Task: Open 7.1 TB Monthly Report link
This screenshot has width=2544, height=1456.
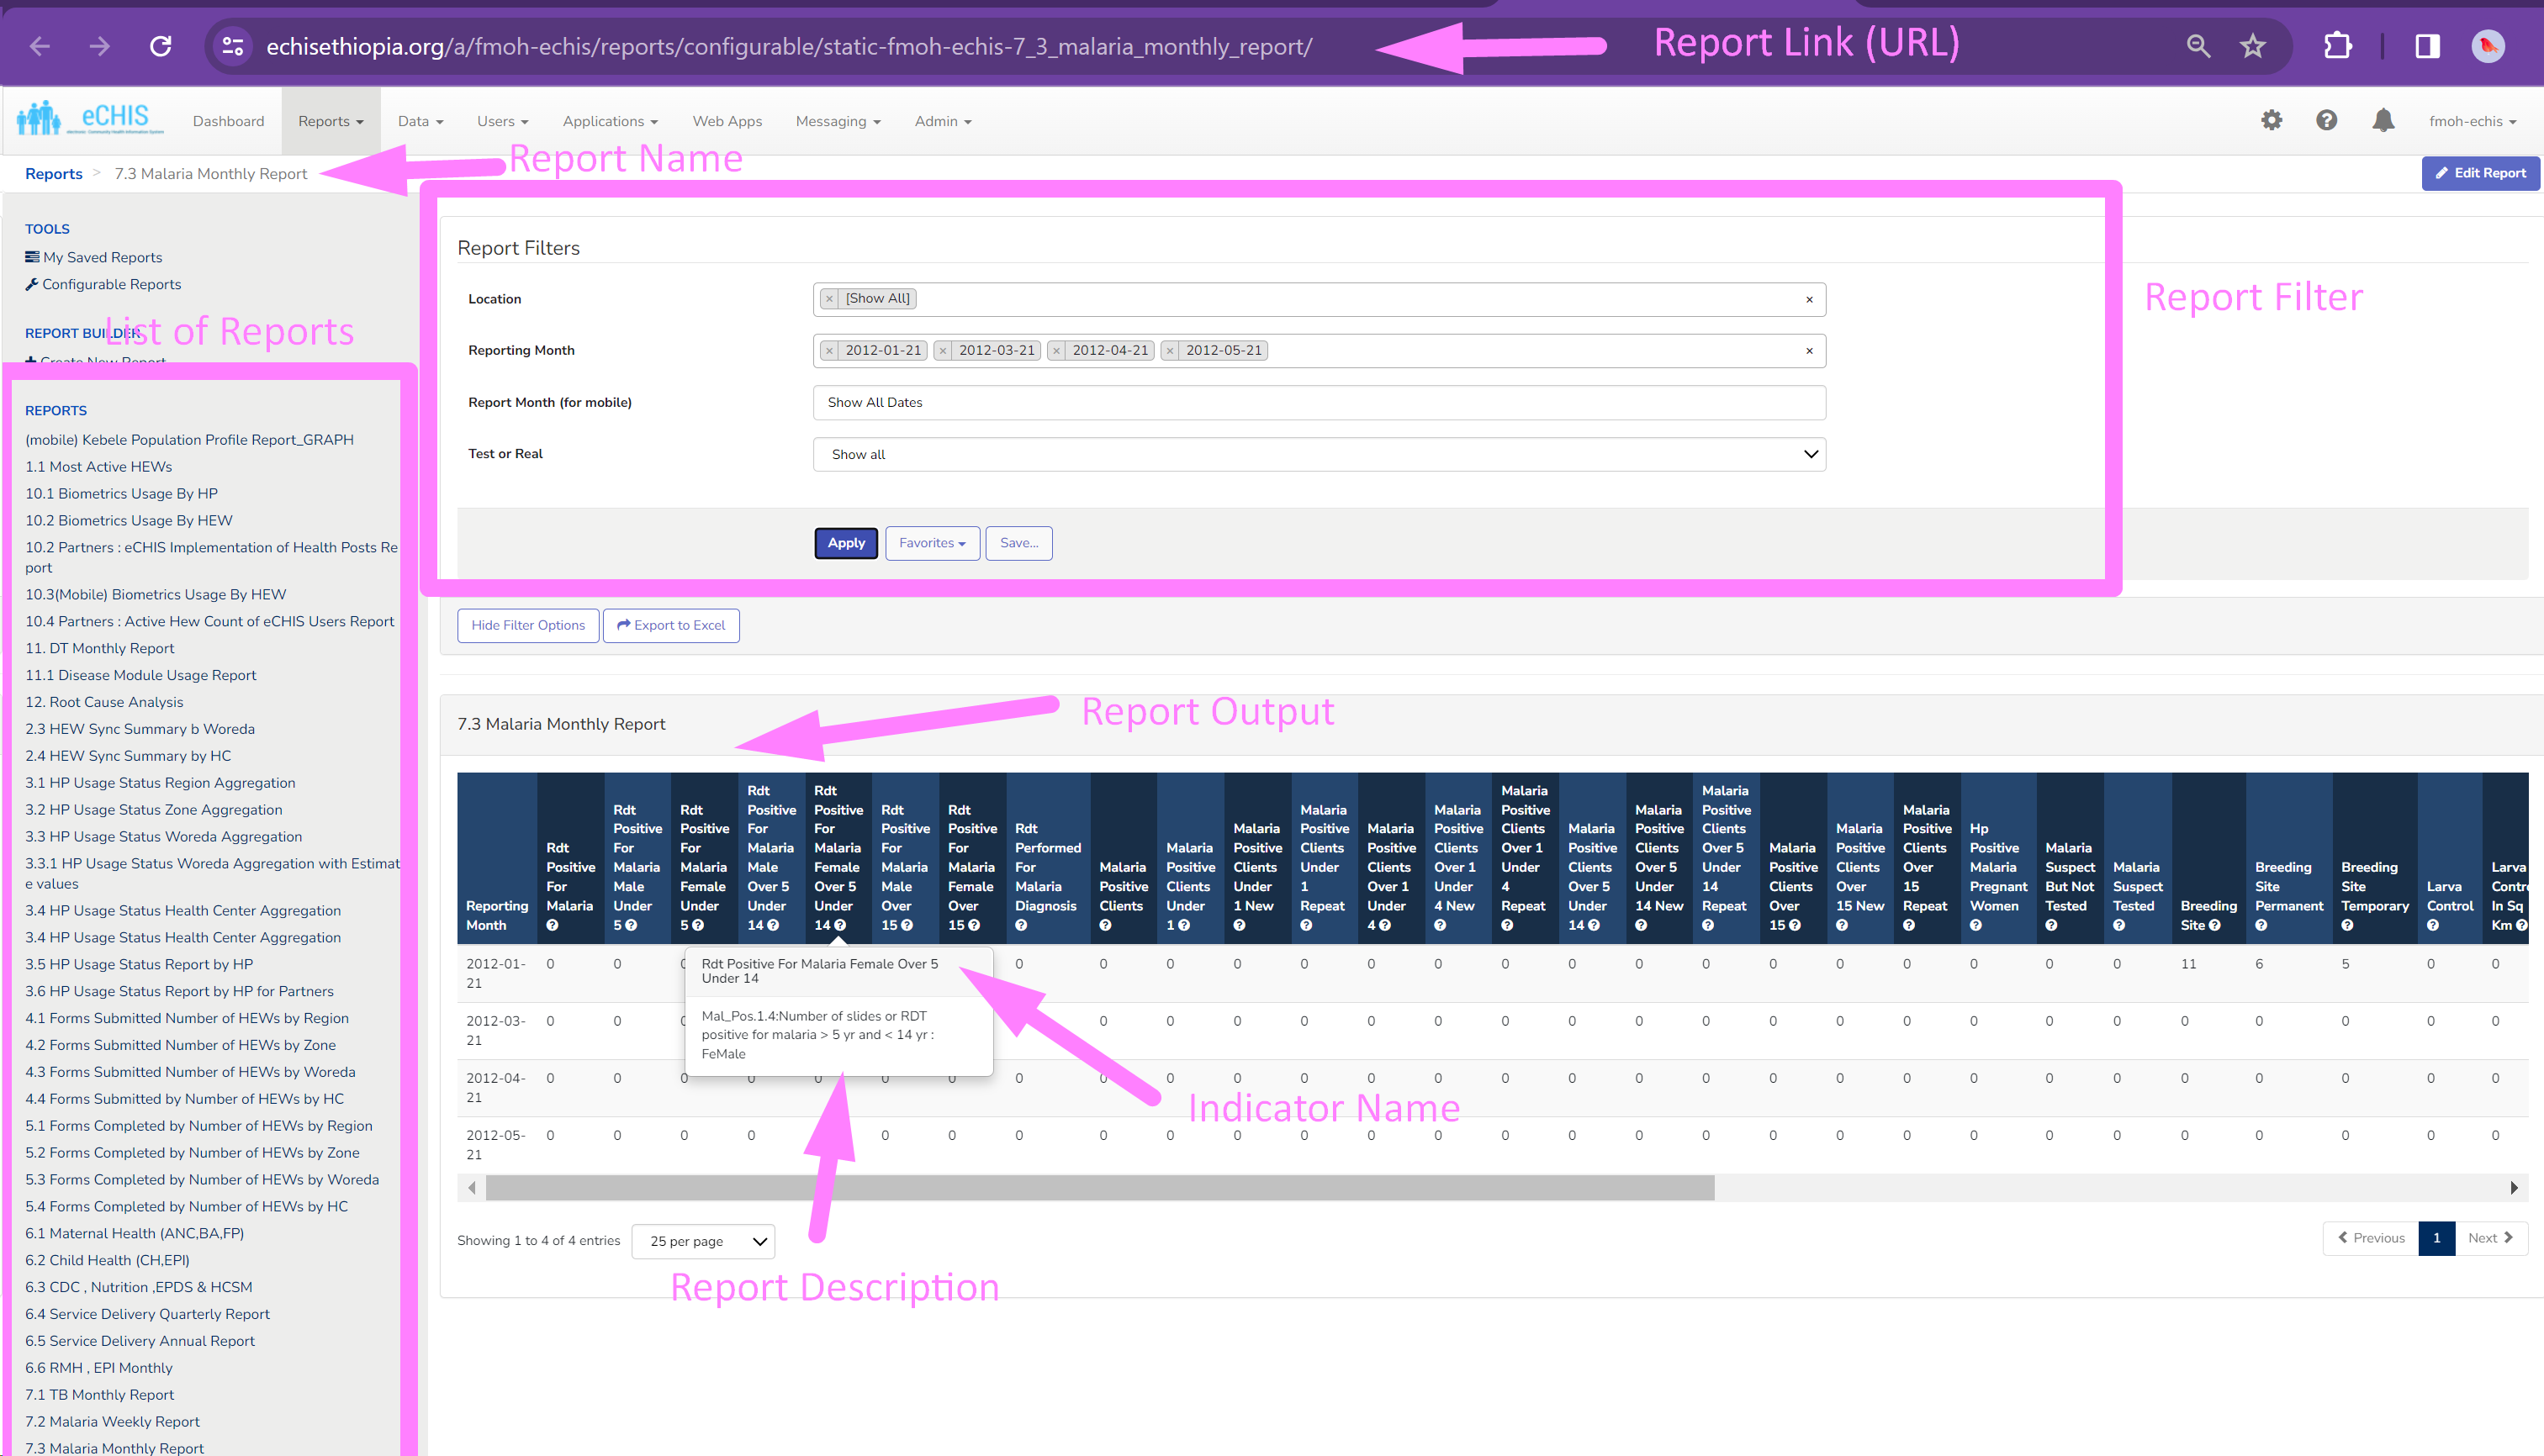Action: coord(99,1394)
